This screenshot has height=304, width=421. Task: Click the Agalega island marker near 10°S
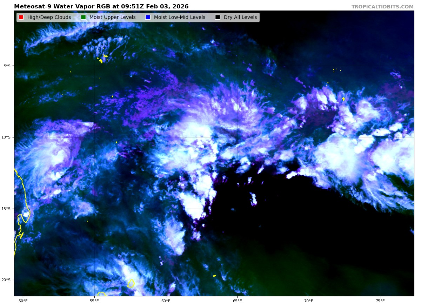click(116, 142)
